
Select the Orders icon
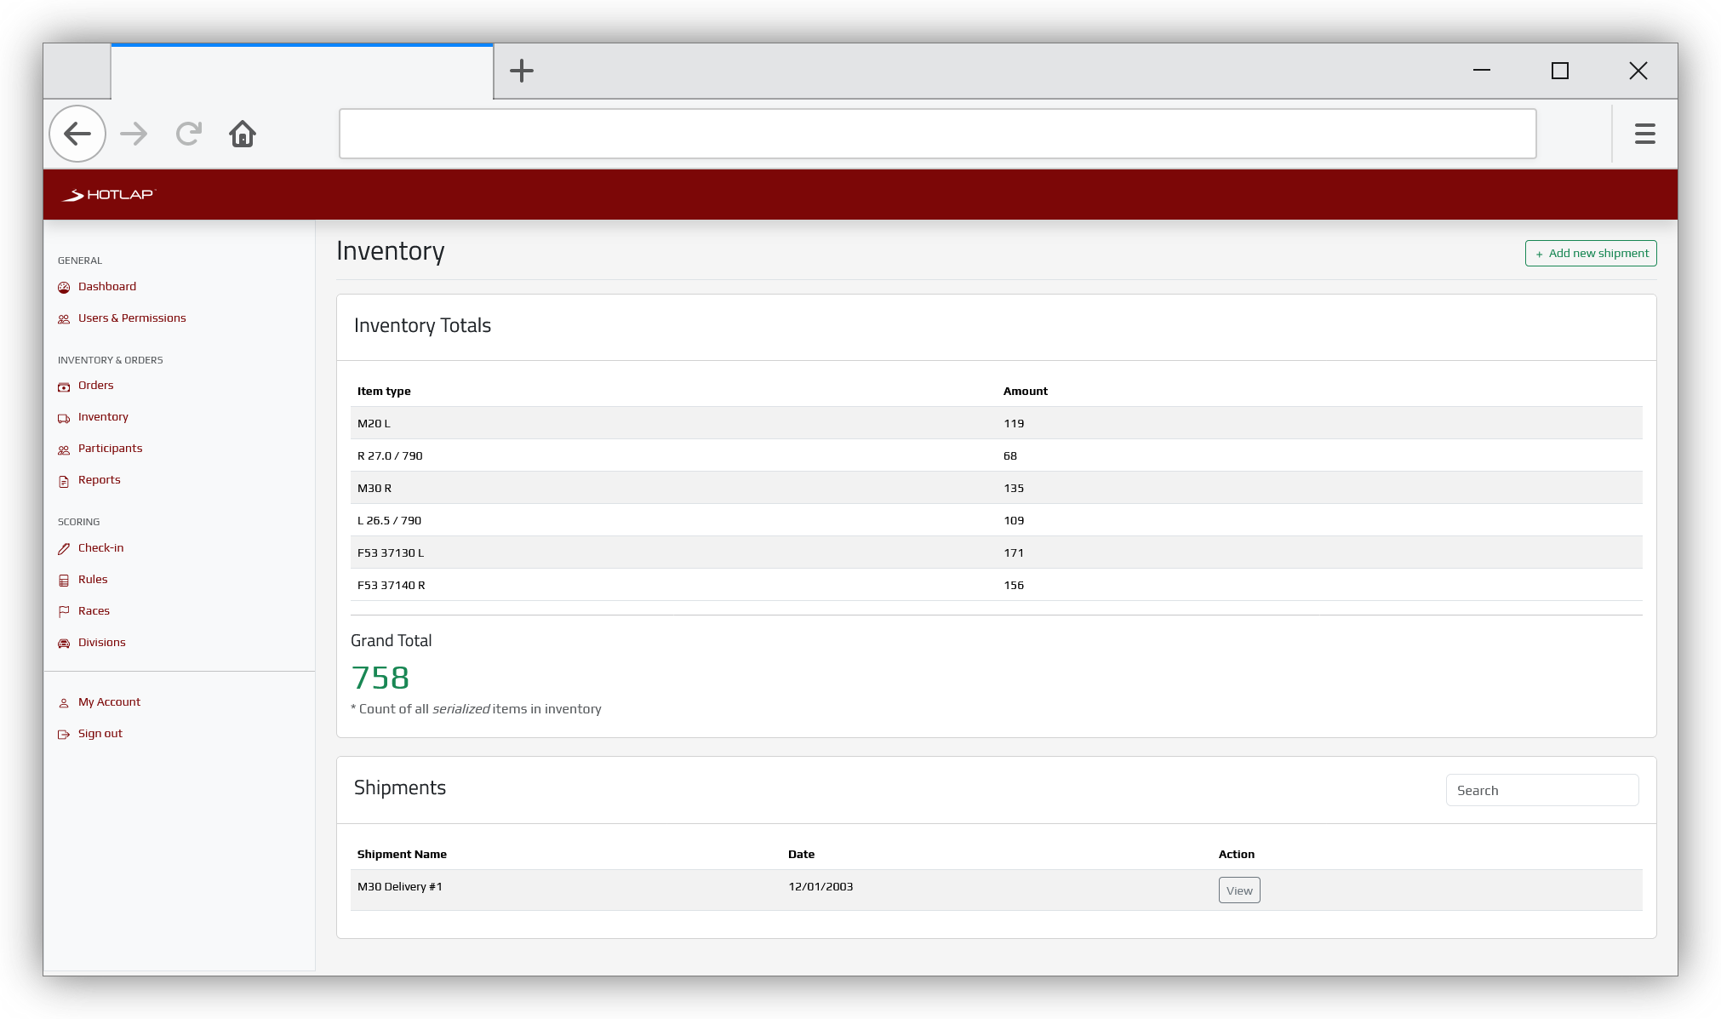(64, 386)
